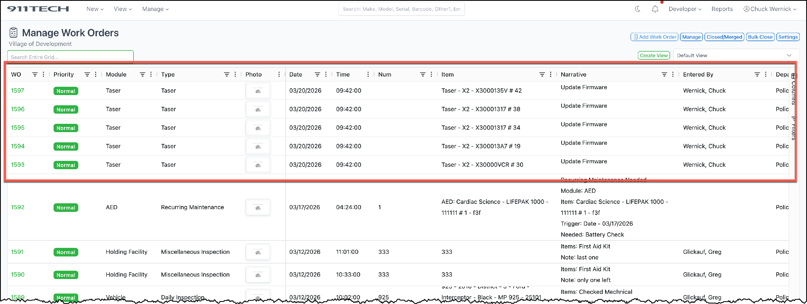Open the notifications bell
This screenshot has width=807, height=304.
coord(655,9)
